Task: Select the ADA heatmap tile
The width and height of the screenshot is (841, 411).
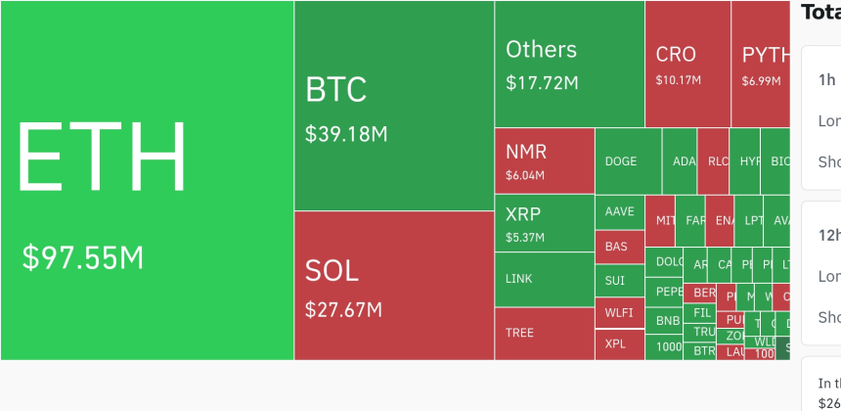Action: (680, 161)
